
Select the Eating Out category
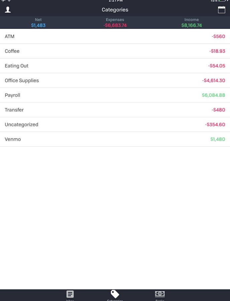point(115,66)
